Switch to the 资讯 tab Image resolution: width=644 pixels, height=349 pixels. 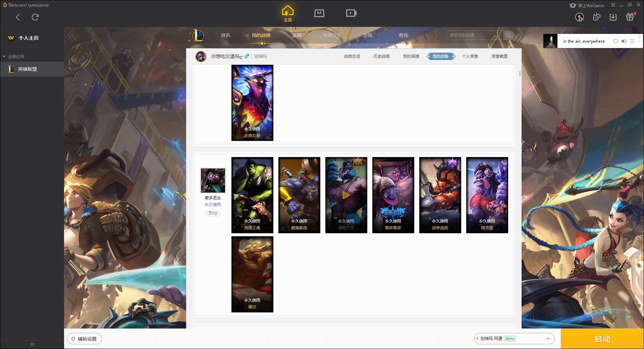(225, 35)
